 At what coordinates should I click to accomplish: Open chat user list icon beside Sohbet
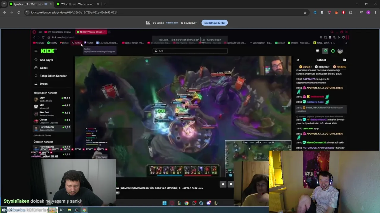(344, 60)
